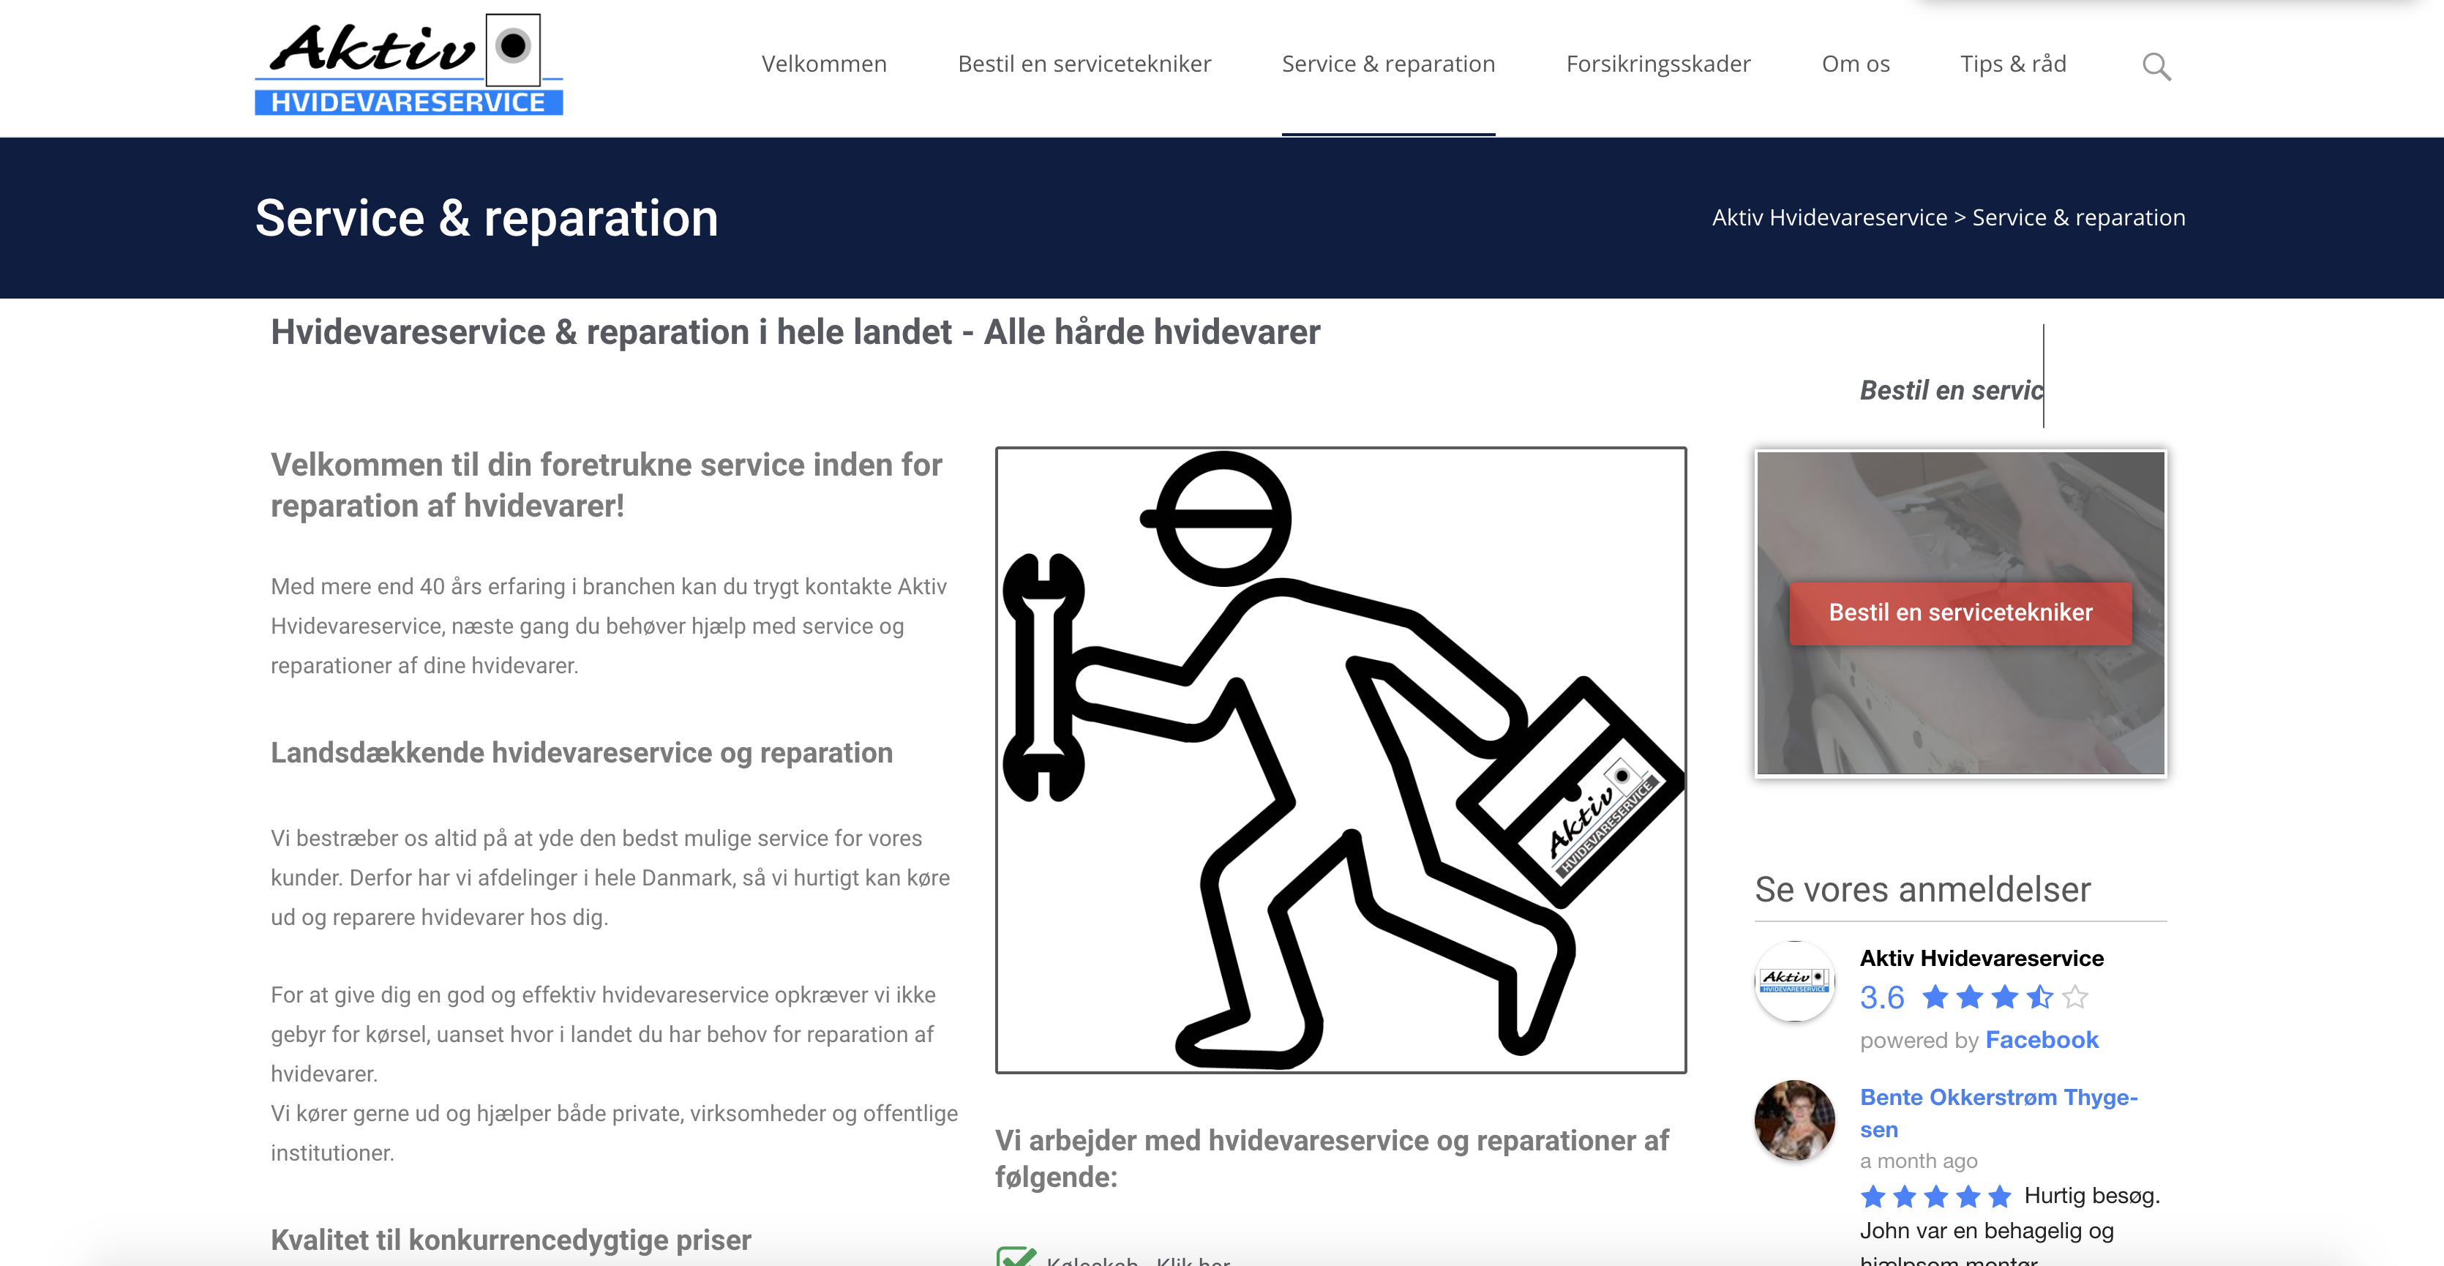This screenshot has height=1266, width=2444.
Task: Click the search magnifier icon
Action: (2156, 67)
